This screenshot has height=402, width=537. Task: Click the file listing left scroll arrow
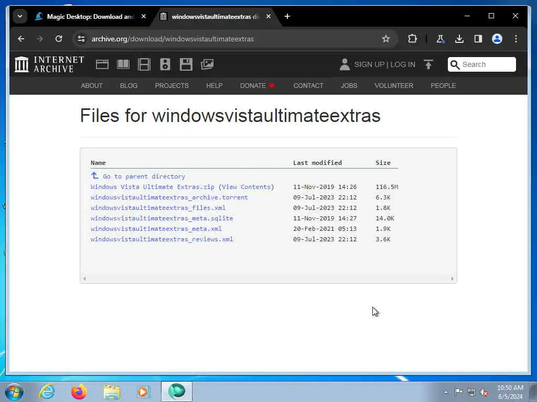pyautogui.click(x=84, y=278)
